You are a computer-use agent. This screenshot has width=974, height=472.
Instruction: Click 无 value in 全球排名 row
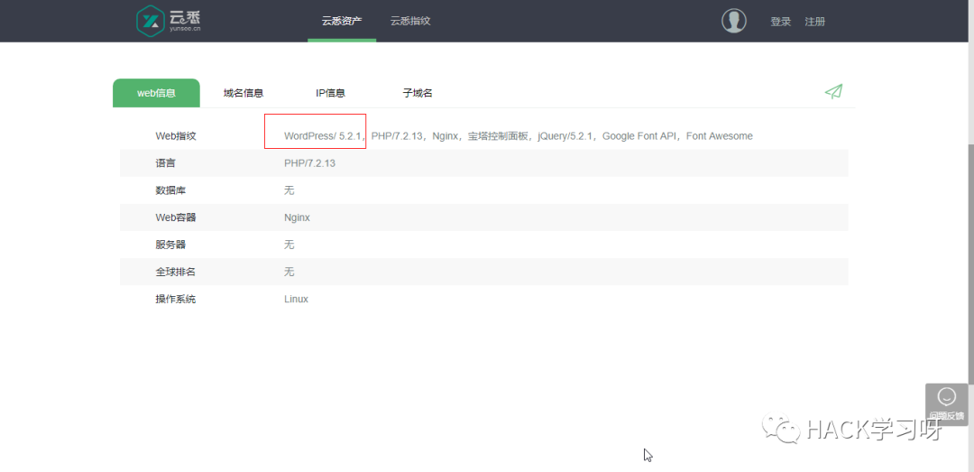[289, 272]
